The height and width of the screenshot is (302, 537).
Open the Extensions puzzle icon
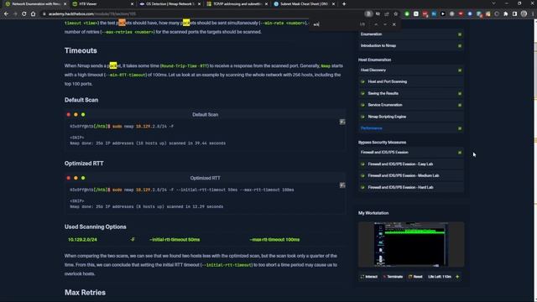(x=505, y=14)
